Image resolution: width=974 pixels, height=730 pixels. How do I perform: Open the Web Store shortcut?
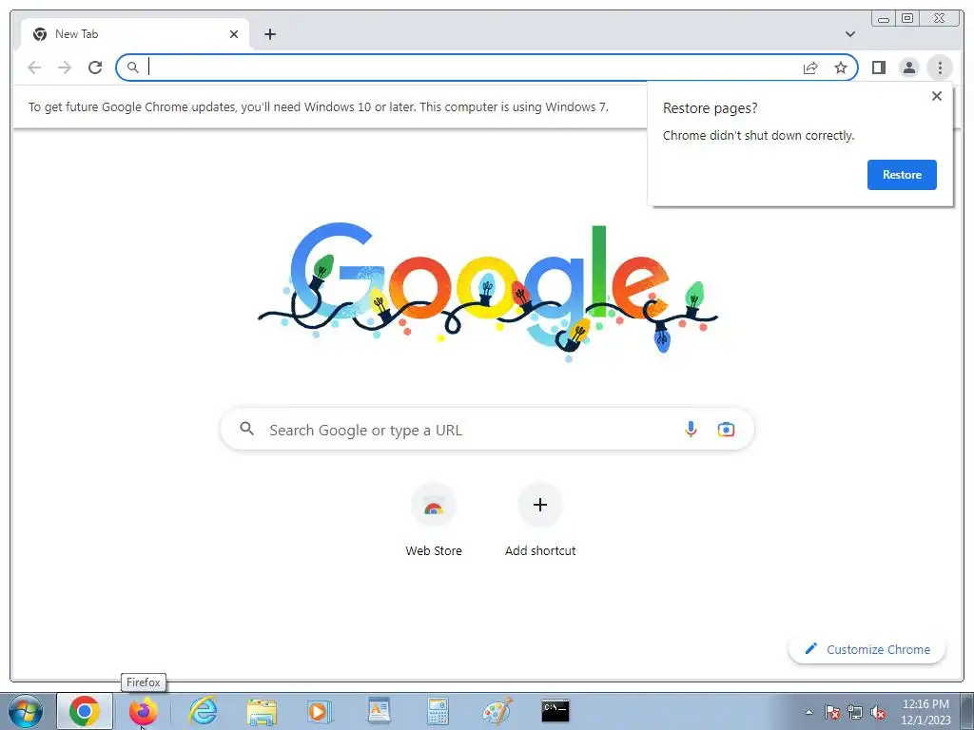[434, 520]
